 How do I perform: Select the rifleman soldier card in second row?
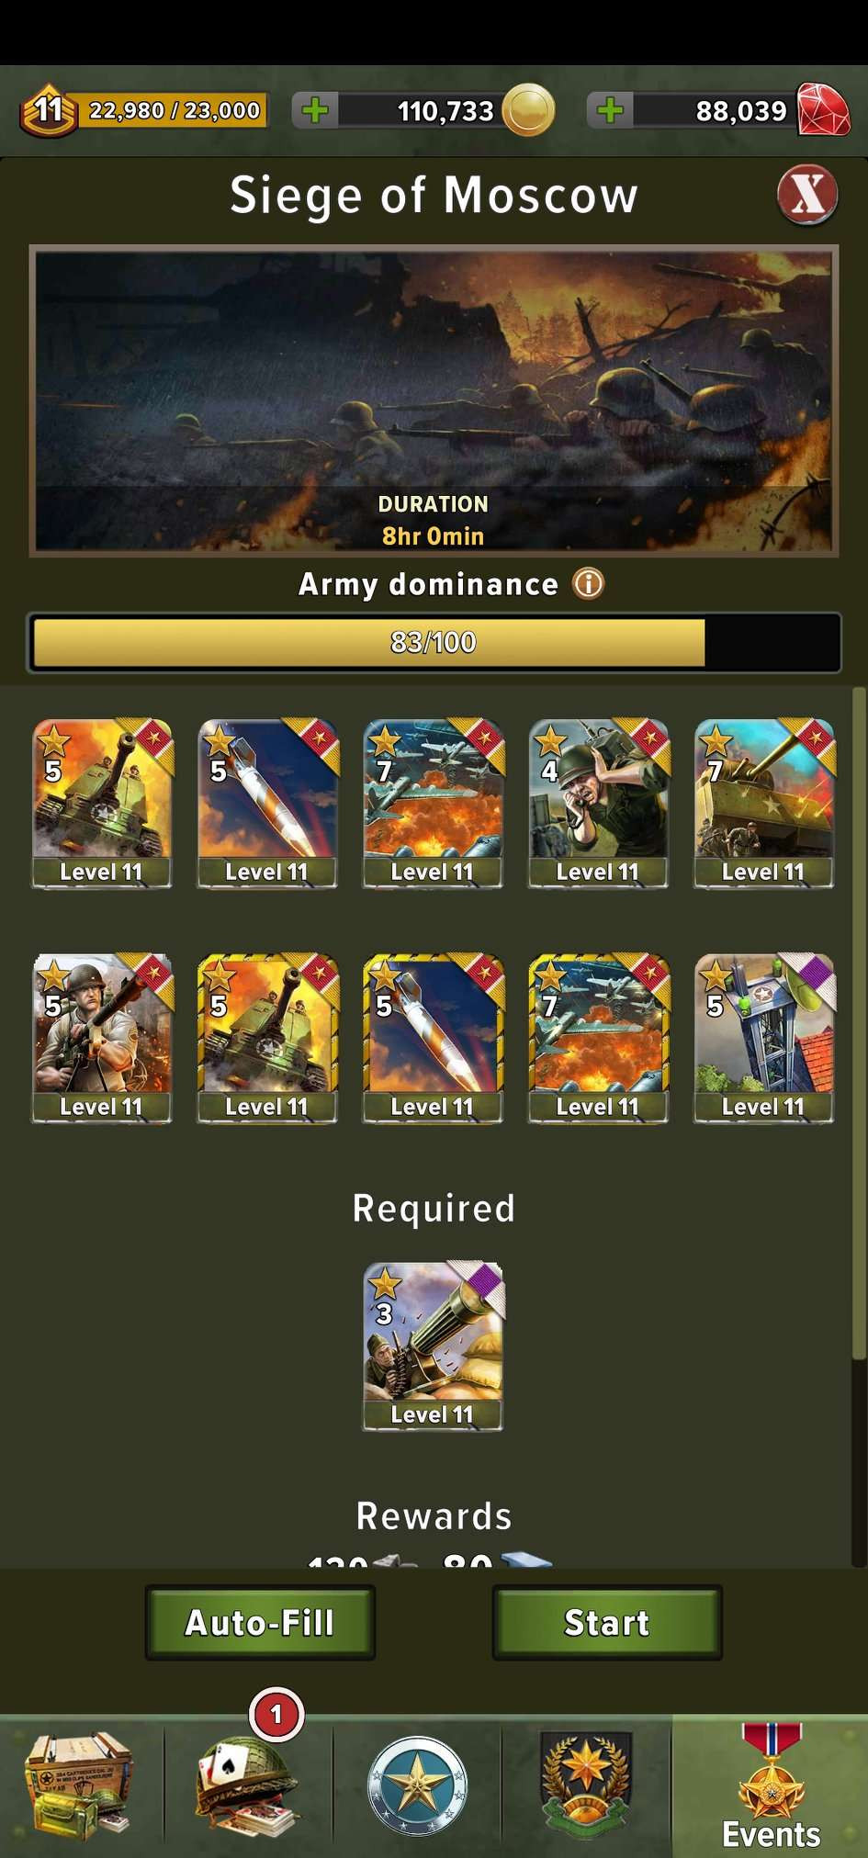point(102,1039)
